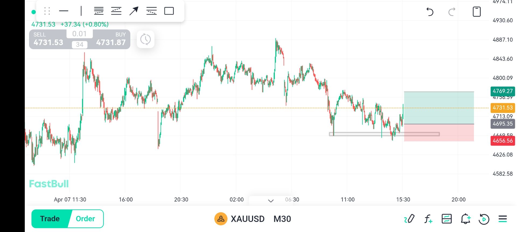
Task: Select the vertical line drawing tool
Action: (x=81, y=11)
